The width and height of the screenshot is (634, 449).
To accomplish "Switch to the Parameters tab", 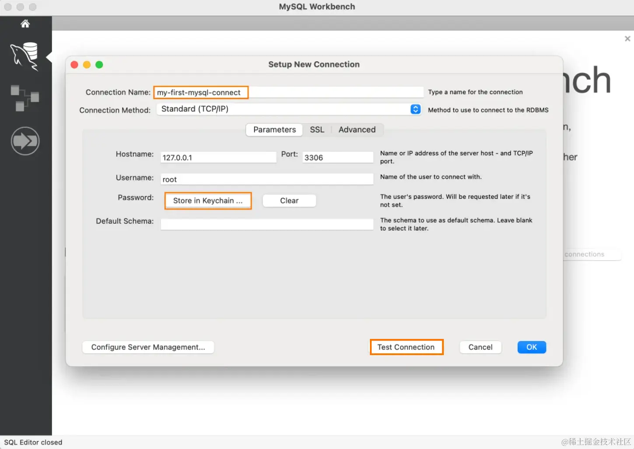I will (x=275, y=130).
